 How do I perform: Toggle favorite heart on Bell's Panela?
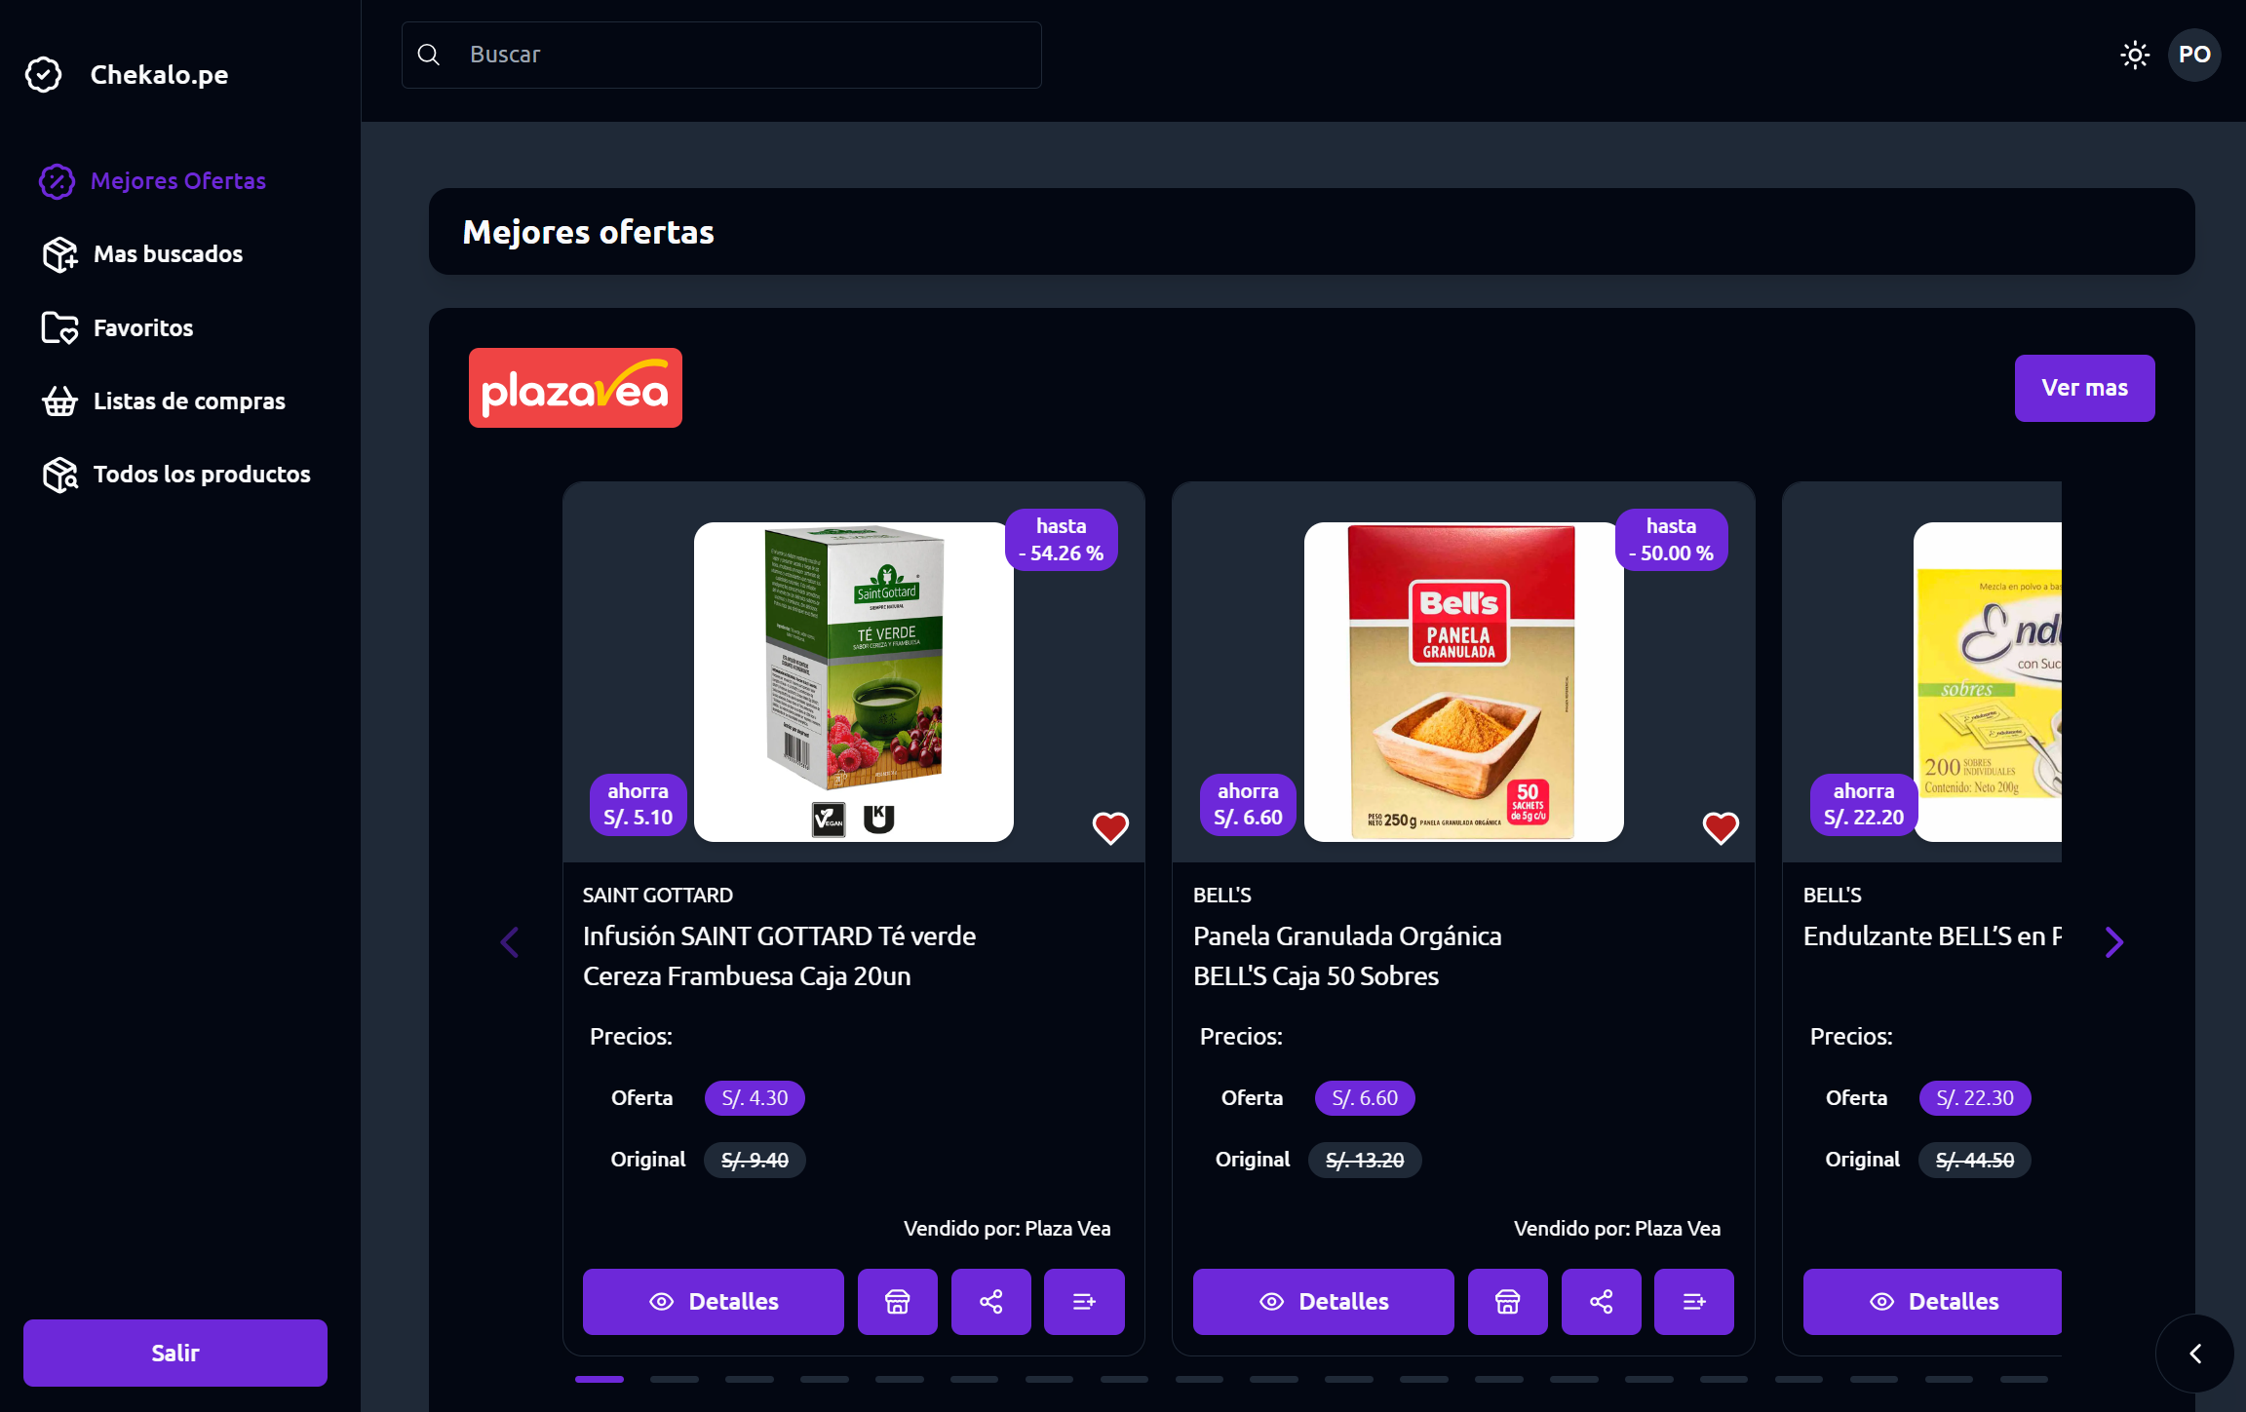point(1721,828)
